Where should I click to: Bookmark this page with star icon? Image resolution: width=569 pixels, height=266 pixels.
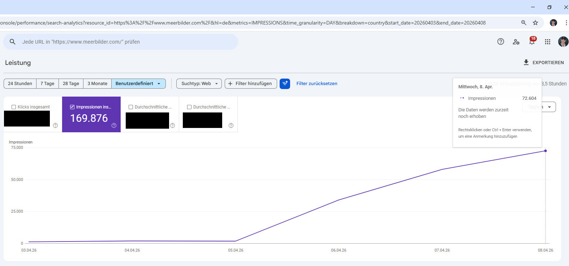[535, 23]
